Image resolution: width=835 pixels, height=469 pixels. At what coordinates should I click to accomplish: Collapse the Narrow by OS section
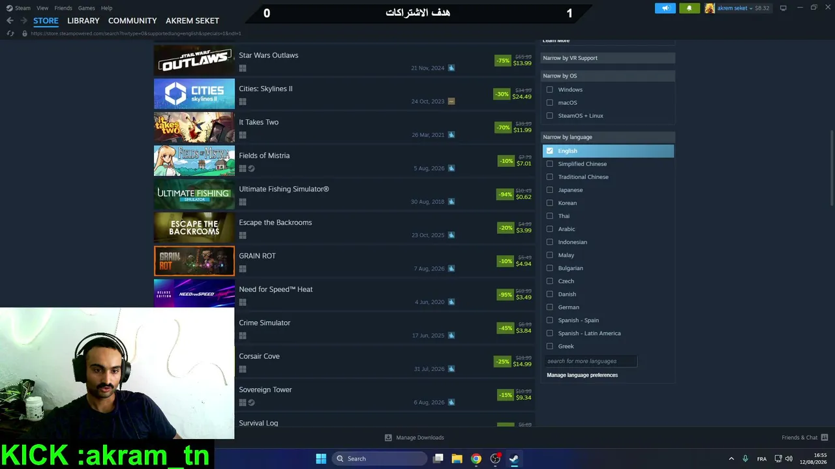click(608, 76)
